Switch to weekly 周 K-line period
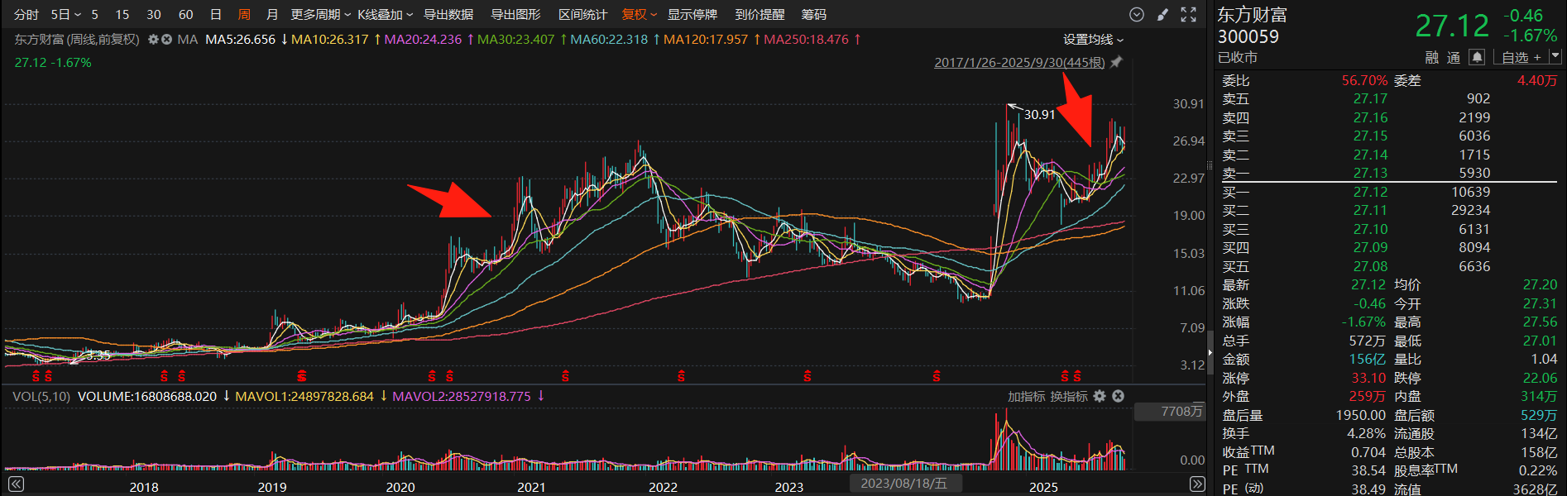 (x=244, y=15)
